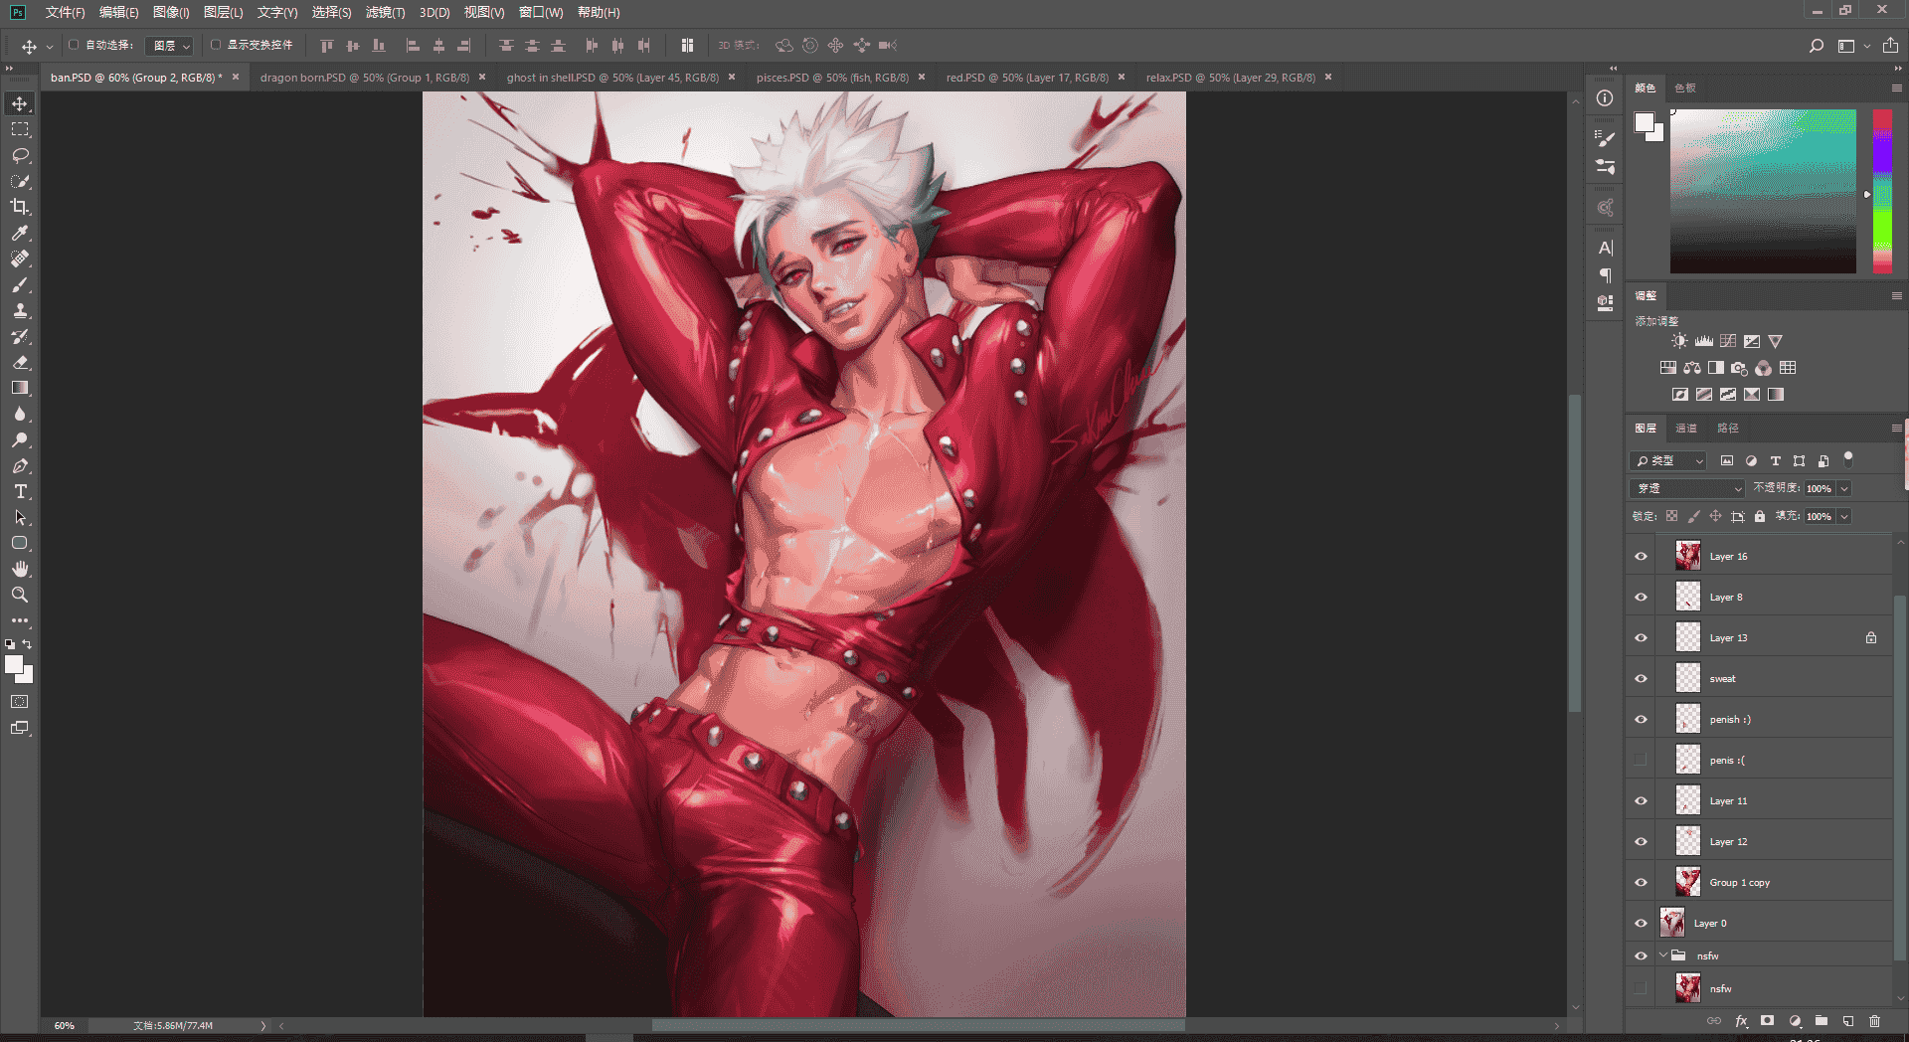Click the delete layer trash icon
The height and width of the screenshot is (1042, 1909).
point(1874,1021)
